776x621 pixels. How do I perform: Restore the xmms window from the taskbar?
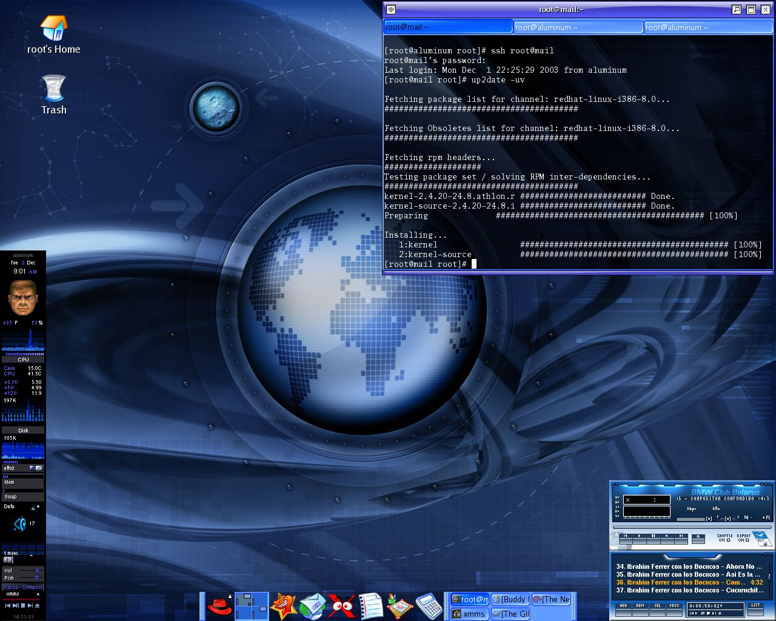click(470, 614)
